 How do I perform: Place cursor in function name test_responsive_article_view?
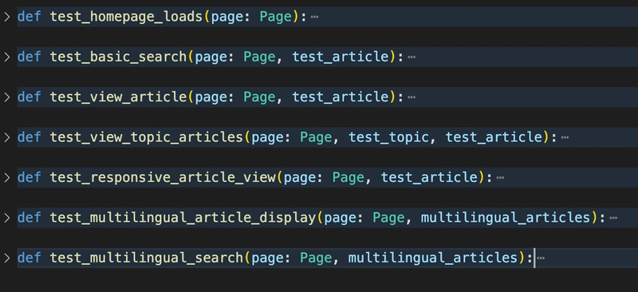[x=163, y=178]
